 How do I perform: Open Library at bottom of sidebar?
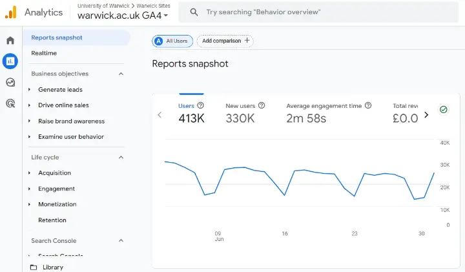[52, 267]
